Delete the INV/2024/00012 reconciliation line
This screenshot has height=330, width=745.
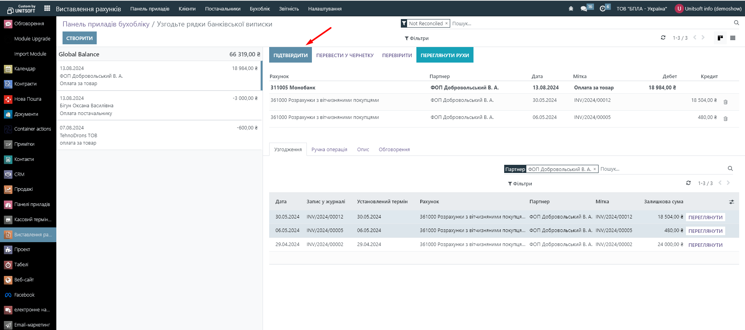tap(725, 102)
